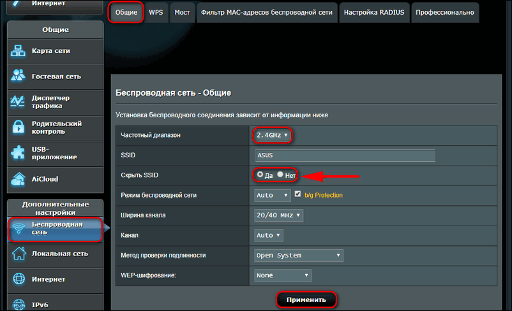This screenshot has width=512, height=311.
Task: Expand the WEP encryption None dropdown
Action: tap(282, 275)
